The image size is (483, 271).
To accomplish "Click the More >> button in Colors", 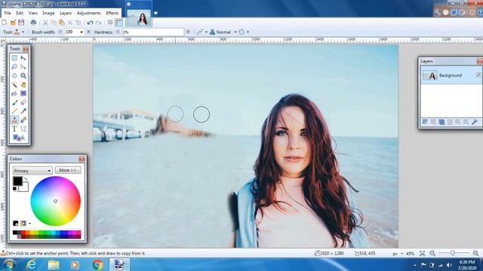I will point(68,170).
